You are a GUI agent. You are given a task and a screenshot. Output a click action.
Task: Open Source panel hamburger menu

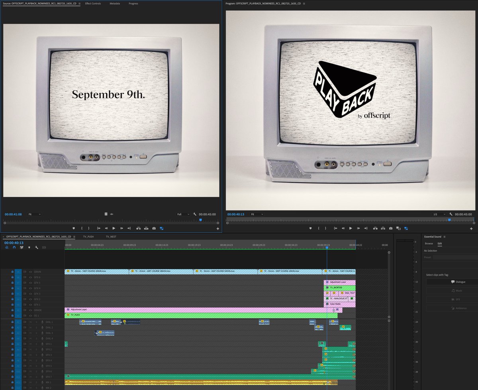click(79, 4)
